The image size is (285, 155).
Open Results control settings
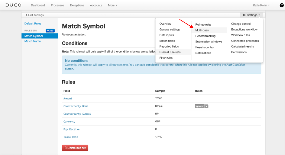[x=205, y=47]
